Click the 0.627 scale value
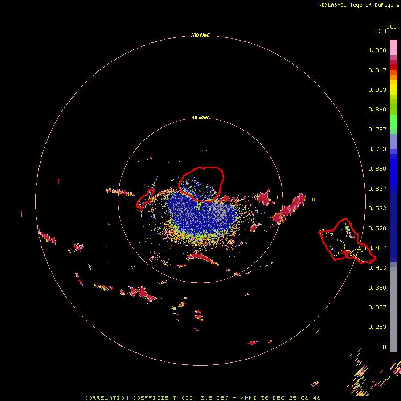This screenshot has width=401, height=401. [x=377, y=189]
